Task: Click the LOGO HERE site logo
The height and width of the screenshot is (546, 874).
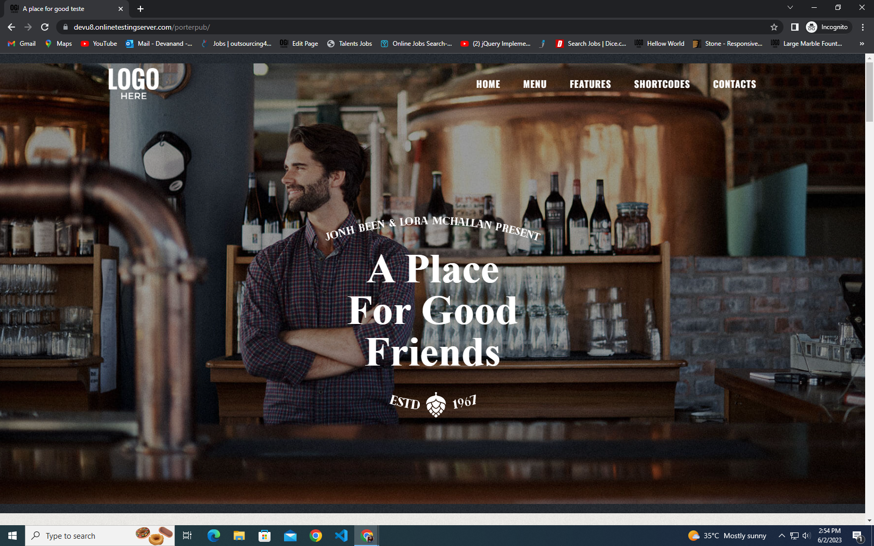Action: point(134,83)
